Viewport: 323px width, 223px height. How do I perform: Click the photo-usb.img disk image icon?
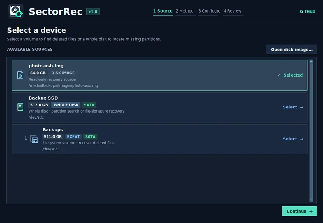[20, 75]
